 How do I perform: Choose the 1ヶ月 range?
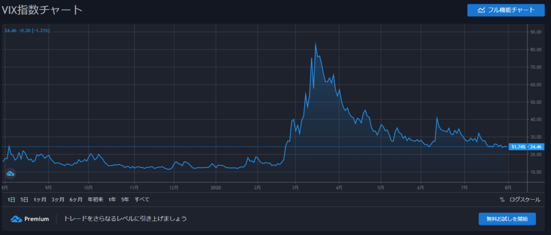pyautogui.click(x=40, y=200)
